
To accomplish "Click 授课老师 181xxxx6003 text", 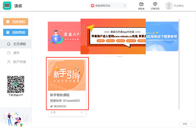I will coord(65,101).
